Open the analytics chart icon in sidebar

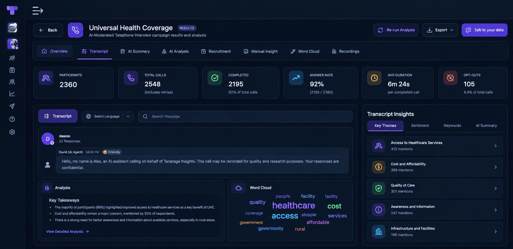coord(12,94)
